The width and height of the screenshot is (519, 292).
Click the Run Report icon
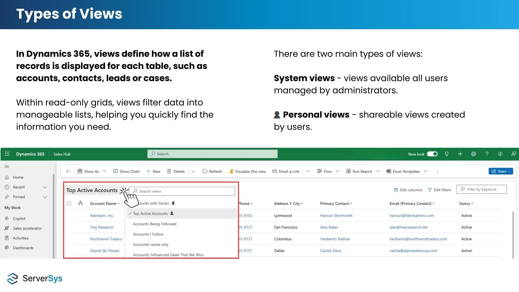(x=348, y=171)
